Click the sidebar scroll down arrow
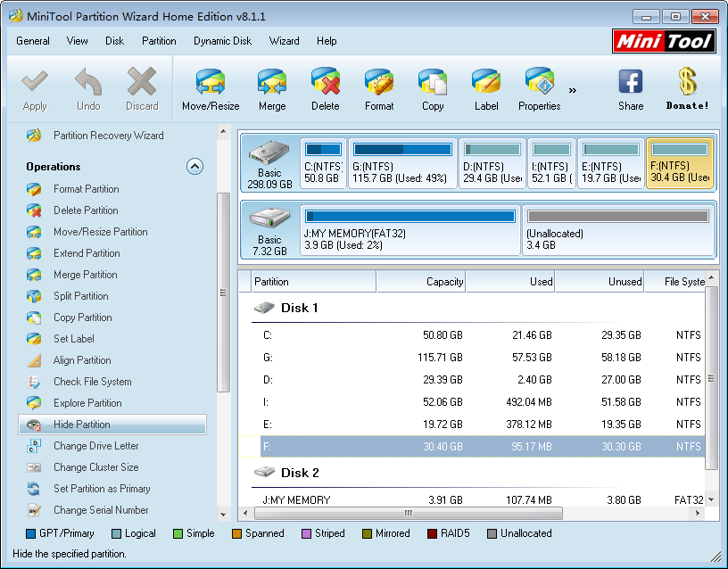 pos(223,515)
